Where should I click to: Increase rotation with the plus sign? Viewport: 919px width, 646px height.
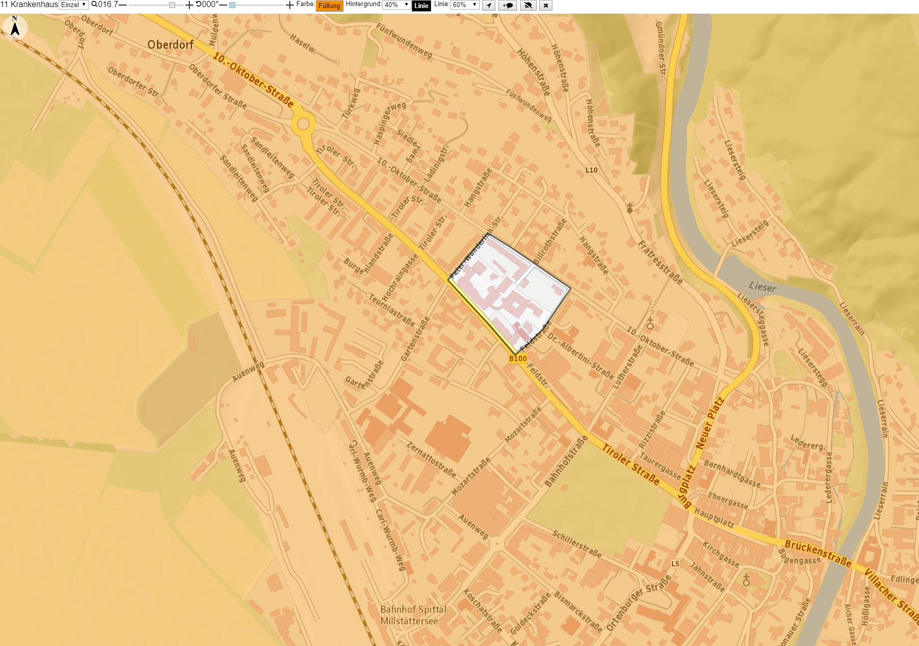[290, 5]
